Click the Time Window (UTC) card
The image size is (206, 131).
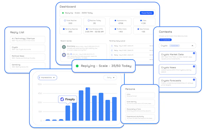(x=95, y=30)
